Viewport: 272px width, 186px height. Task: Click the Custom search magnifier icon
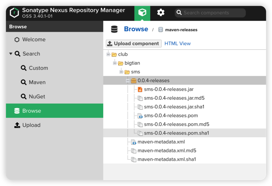tap(24, 68)
